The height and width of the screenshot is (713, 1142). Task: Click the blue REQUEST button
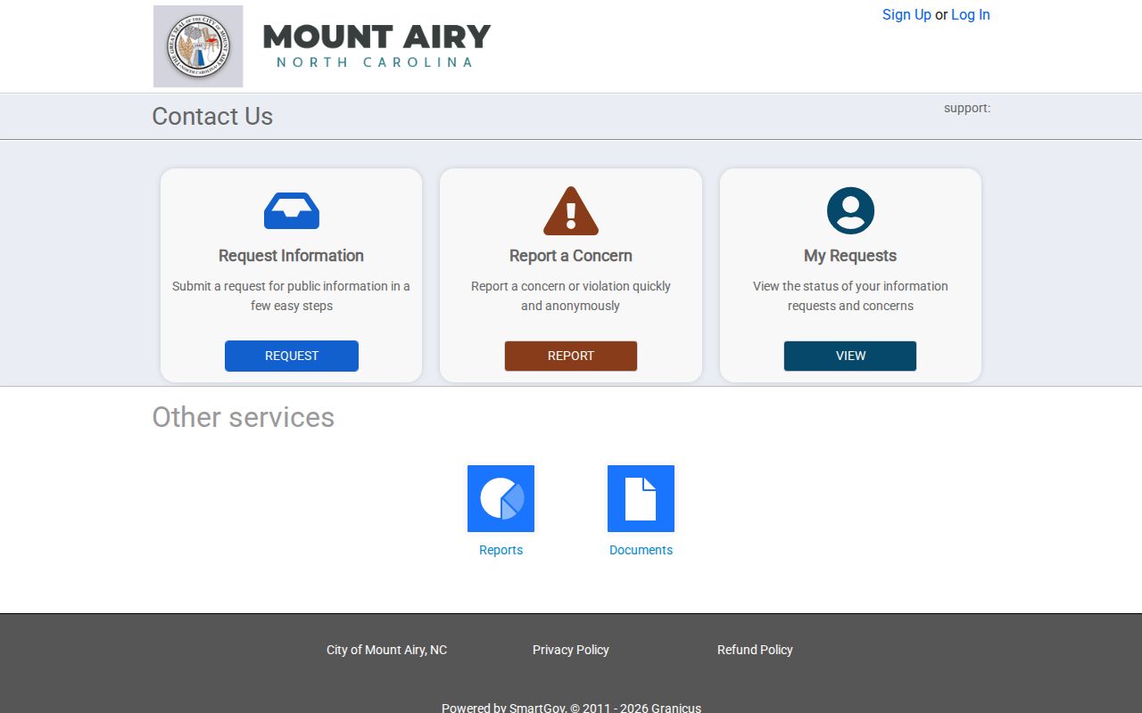coord(292,356)
